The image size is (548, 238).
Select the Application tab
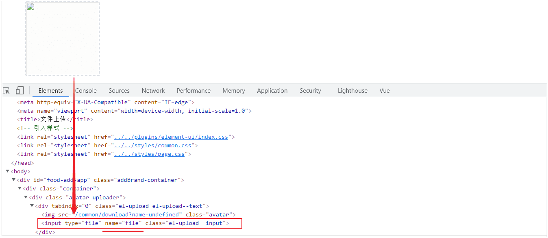click(x=272, y=91)
